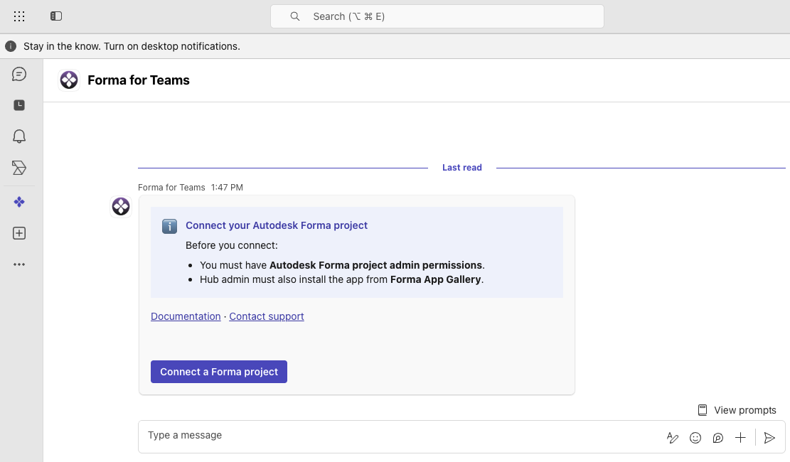Click the Forma App Gallery bullet

point(341,279)
